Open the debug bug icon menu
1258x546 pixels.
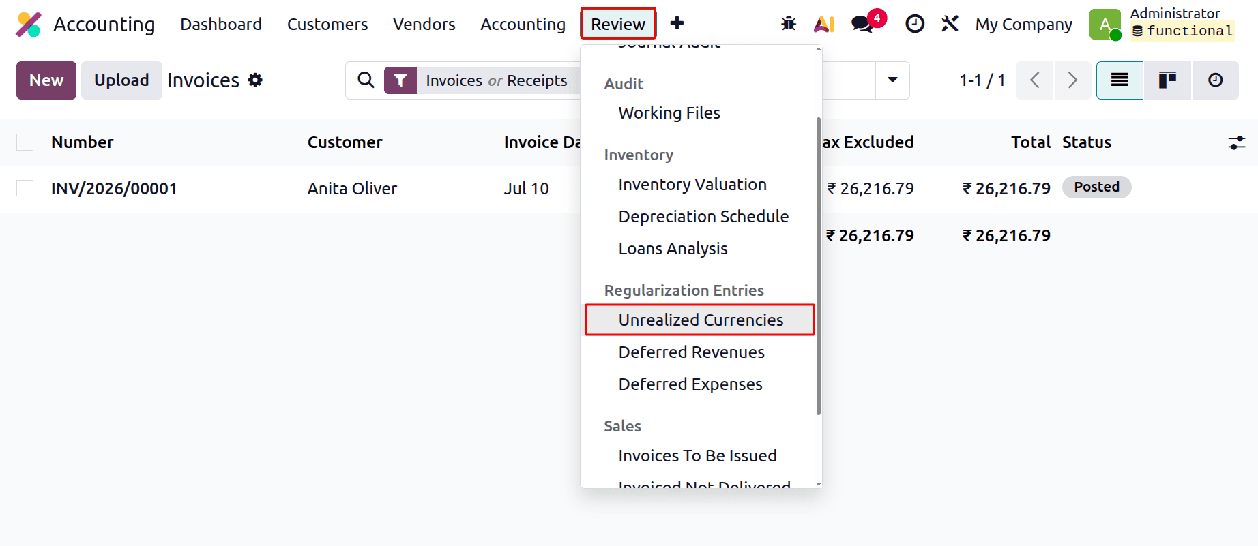point(789,24)
